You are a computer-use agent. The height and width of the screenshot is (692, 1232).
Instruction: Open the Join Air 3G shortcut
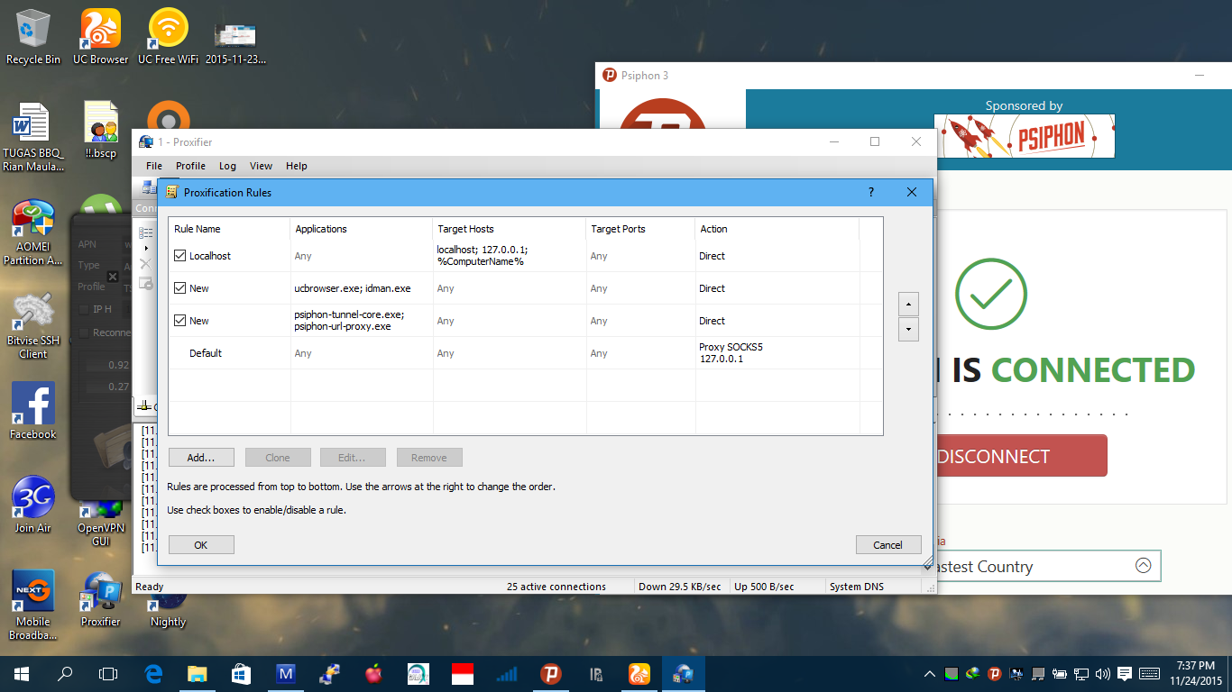[x=33, y=505]
